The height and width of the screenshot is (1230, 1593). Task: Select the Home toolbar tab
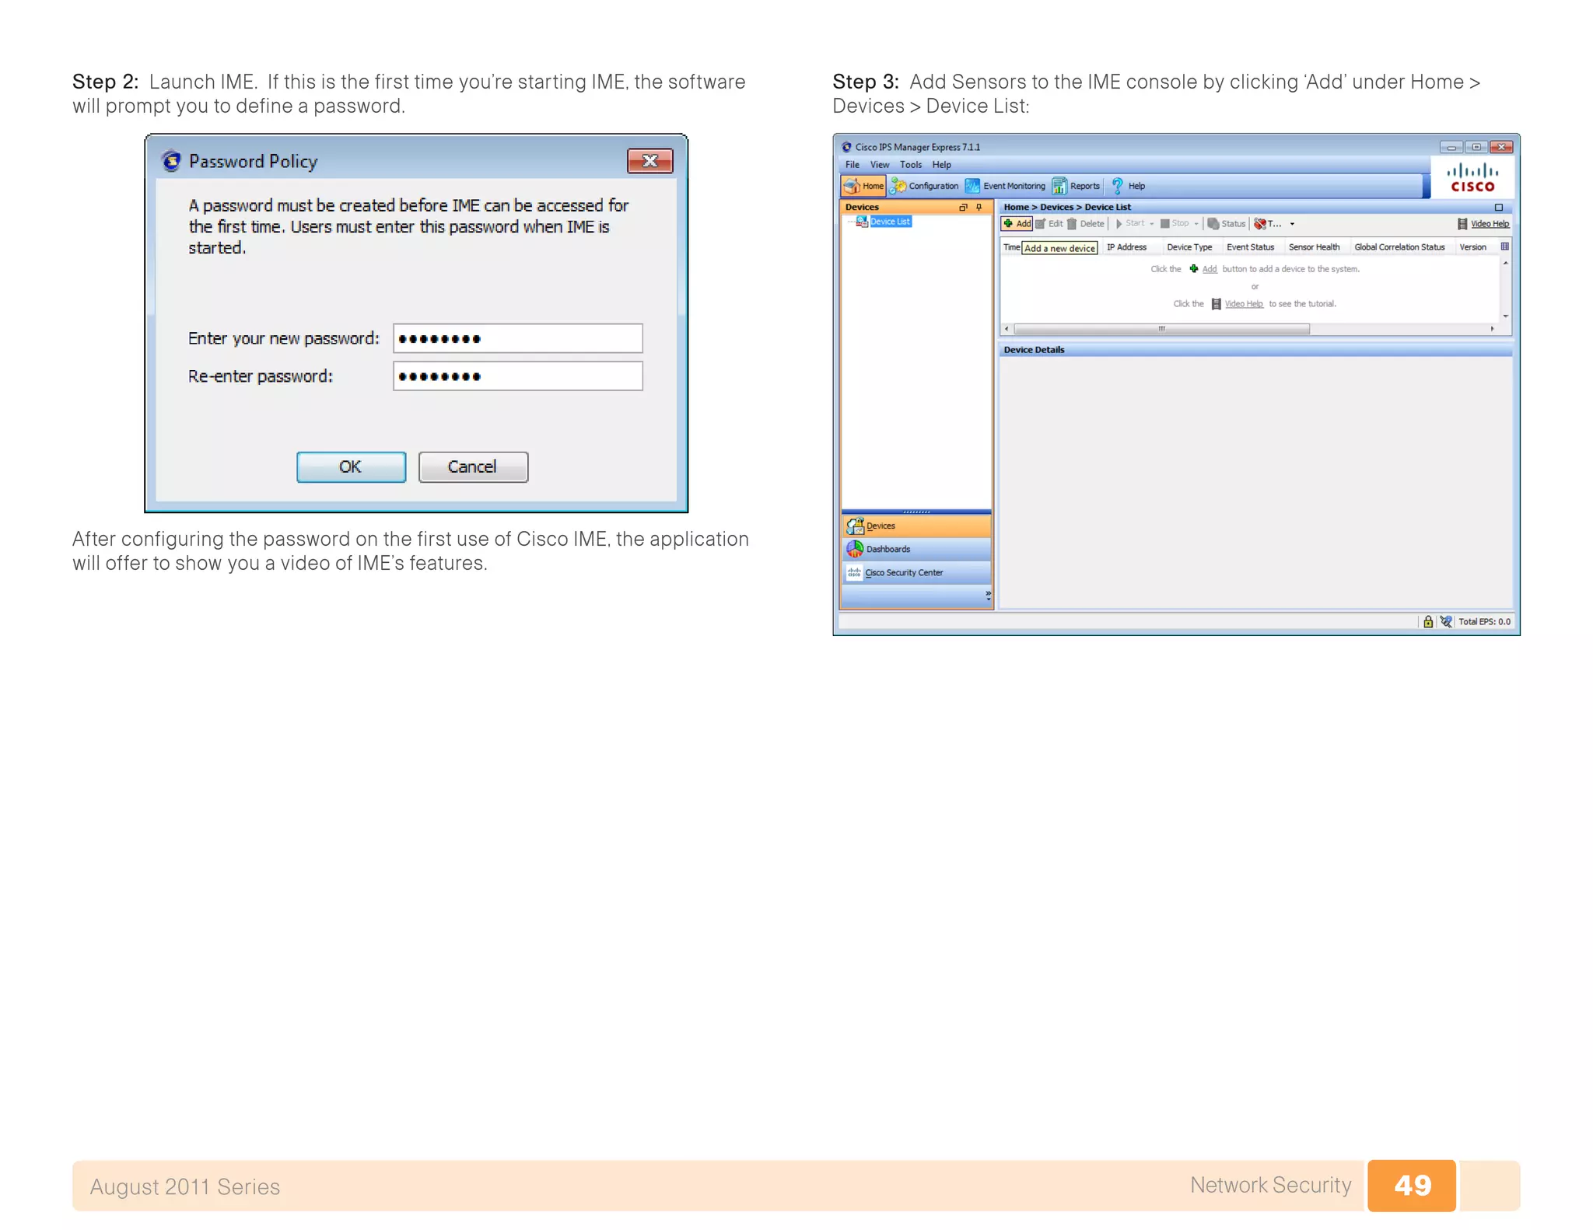coord(863,186)
